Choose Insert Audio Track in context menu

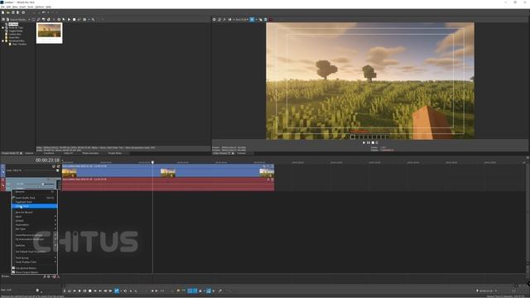(35, 198)
